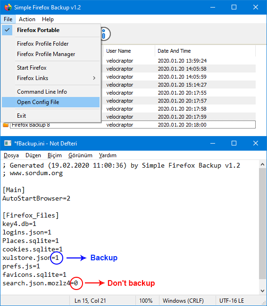Click the 100% zoom status bar entry
This screenshot has width=267, height=306.
pos(146,301)
